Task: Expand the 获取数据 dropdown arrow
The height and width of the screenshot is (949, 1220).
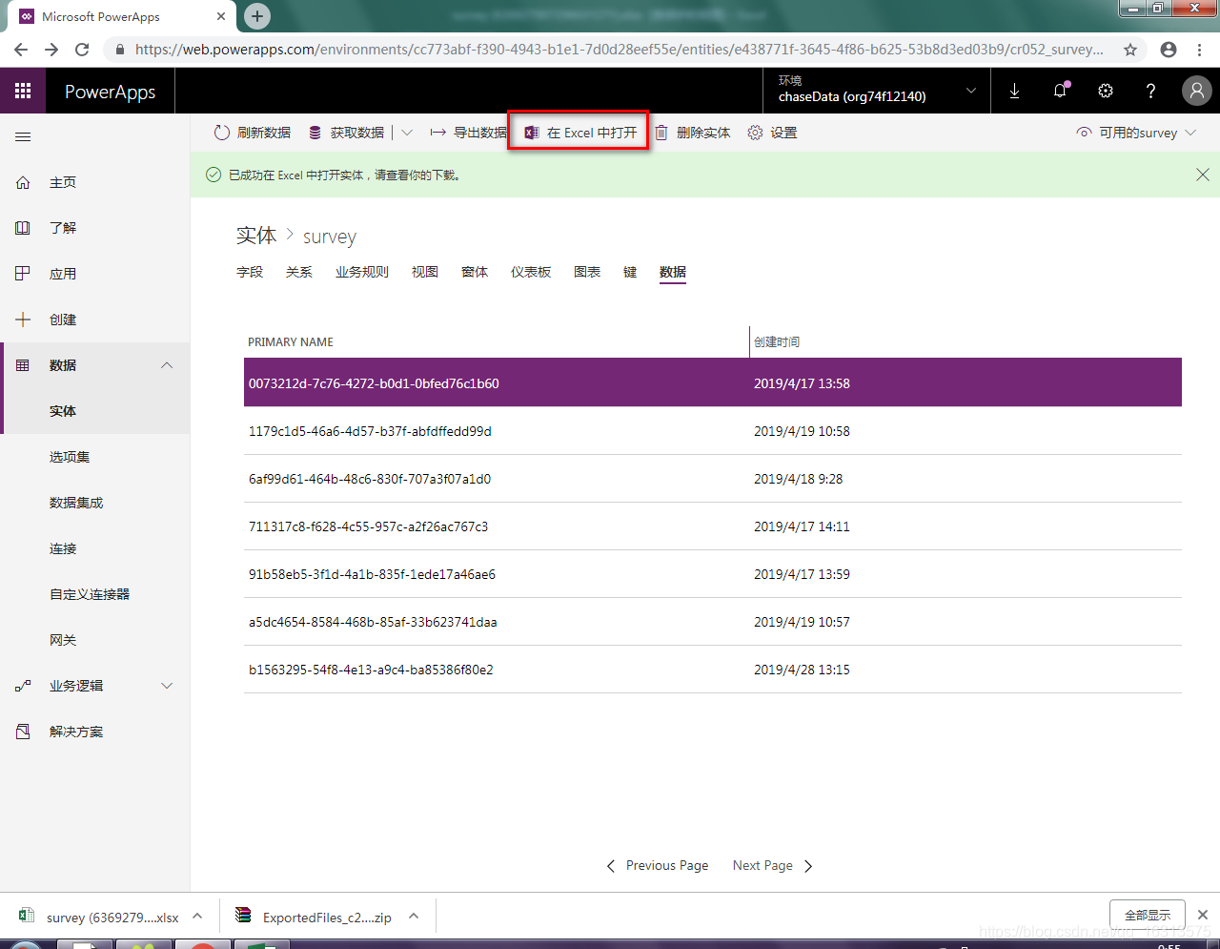Action: pos(407,133)
